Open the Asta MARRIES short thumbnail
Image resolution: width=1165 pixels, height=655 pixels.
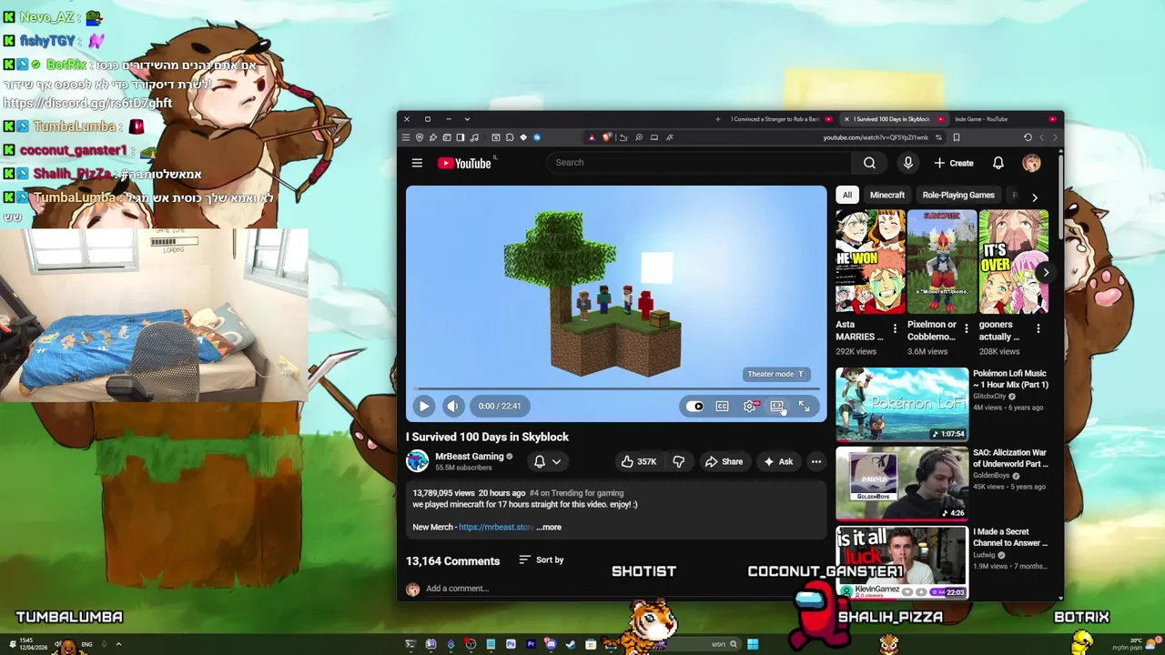(x=870, y=262)
